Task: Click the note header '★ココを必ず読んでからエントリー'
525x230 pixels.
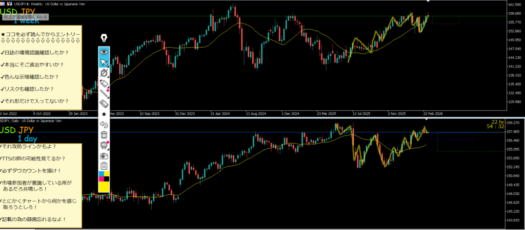Action: [41, 34]
